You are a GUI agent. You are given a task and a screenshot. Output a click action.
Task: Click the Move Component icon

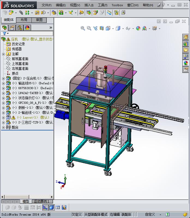(43, 13)
